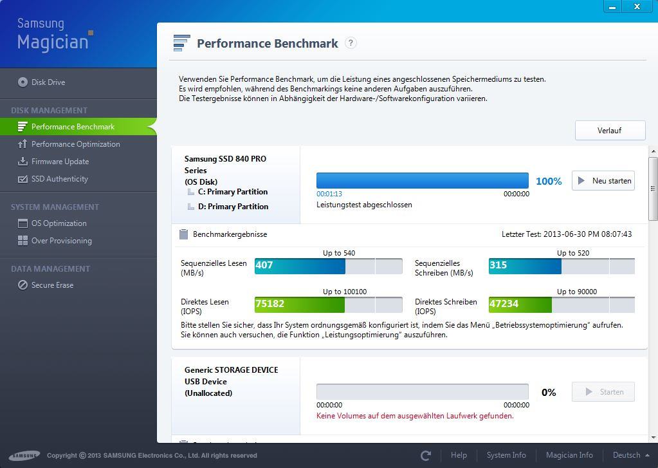Click the Firmware Update download icon
The image size is (658, 468).
pos(23,162)
